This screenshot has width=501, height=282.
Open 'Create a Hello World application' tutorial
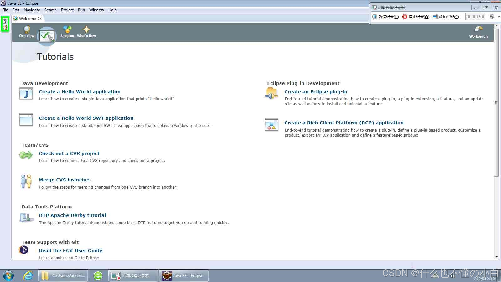80,92
